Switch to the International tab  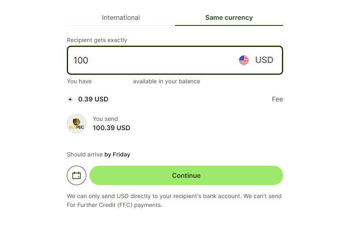(120, 17)
